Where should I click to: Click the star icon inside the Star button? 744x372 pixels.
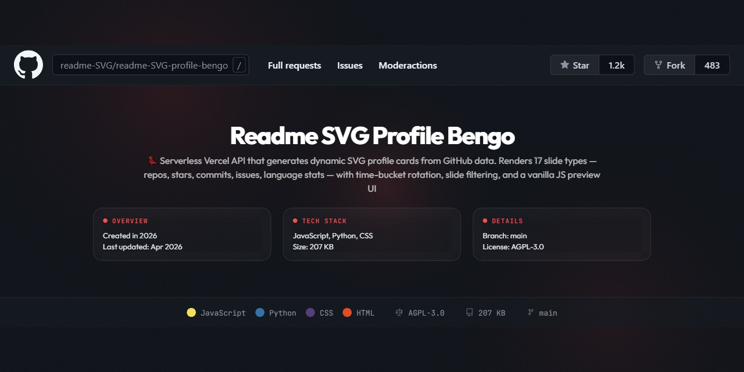point(564,65)
